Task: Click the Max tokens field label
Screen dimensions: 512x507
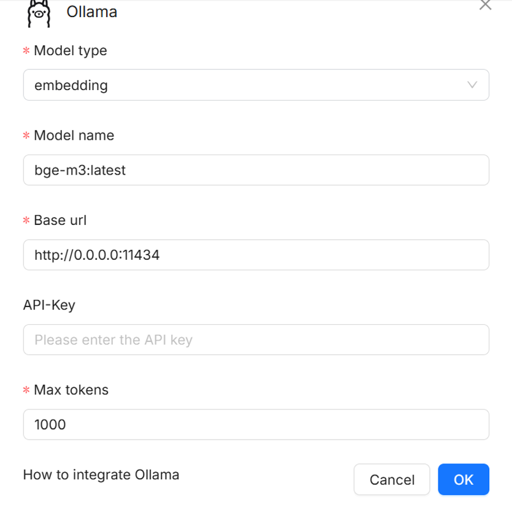Action: 71,390
